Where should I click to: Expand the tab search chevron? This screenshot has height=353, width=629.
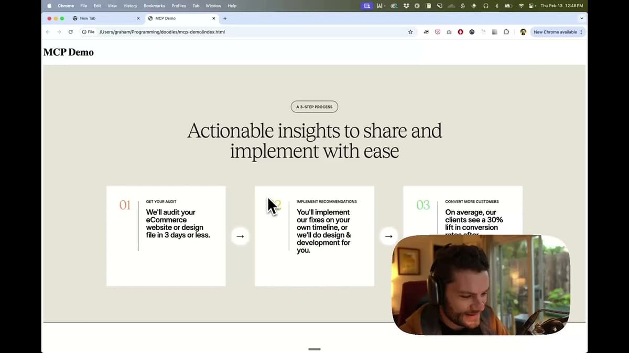(581, 18)
